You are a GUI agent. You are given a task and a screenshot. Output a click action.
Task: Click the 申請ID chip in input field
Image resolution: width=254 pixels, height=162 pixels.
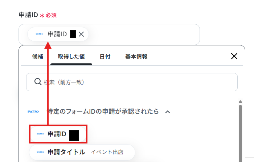pyautogui.click(x=58, y=34)
